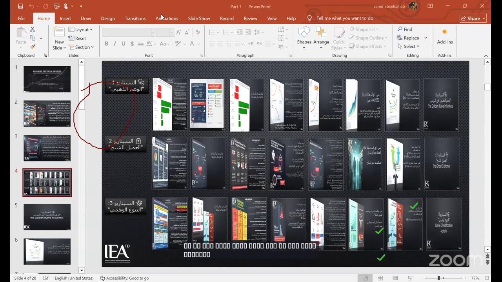Click the Reading View icon in status bar
The width and height of the screenshot is (502, 282).
tap(395, 278)
